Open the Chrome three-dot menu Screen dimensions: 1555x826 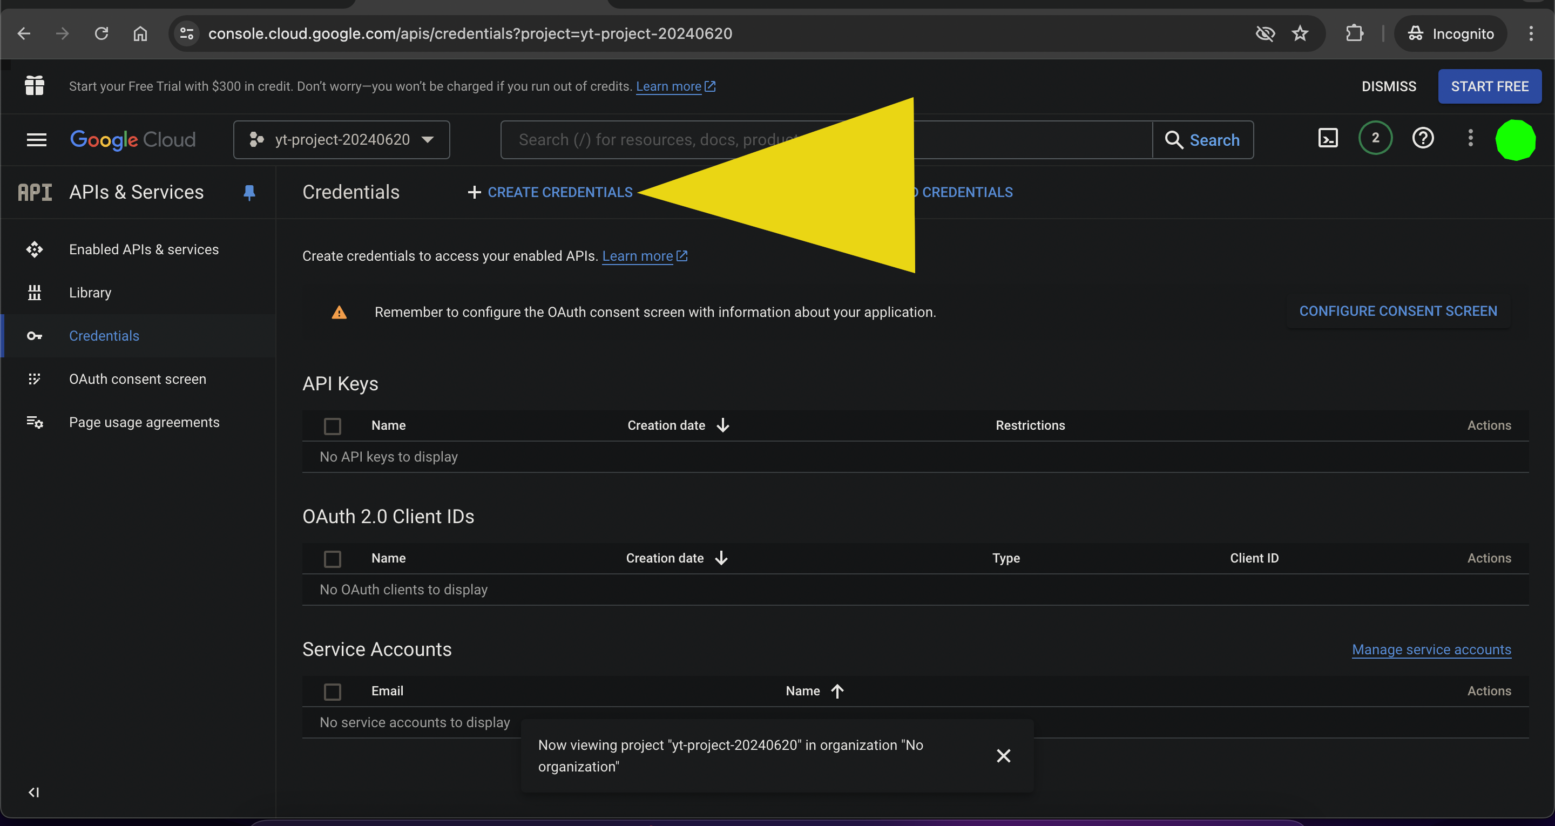[1531, 34]
